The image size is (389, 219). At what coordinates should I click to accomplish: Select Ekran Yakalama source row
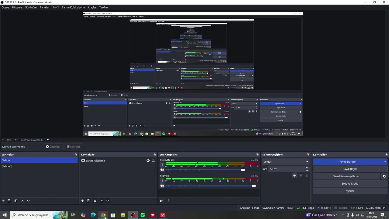[x=118, y=161]
